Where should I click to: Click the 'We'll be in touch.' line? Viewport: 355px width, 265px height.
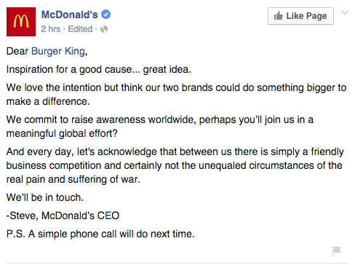[45, 197]
